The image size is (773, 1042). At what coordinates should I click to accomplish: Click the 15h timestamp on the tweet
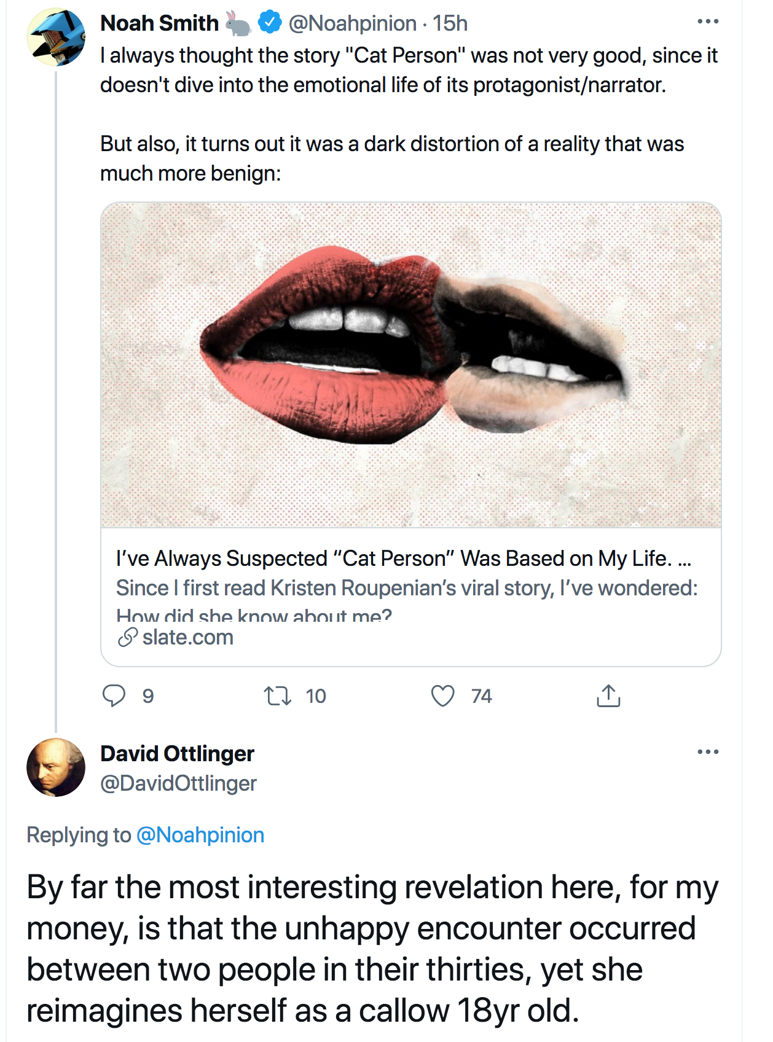(x=450, y=23)
